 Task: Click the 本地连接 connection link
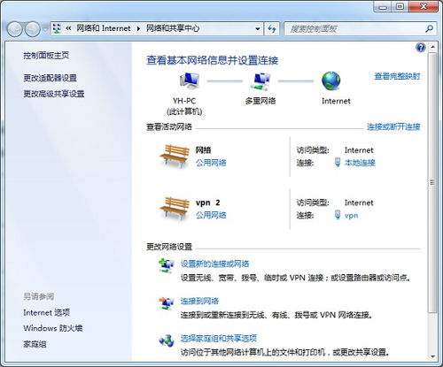coord(360,163)
